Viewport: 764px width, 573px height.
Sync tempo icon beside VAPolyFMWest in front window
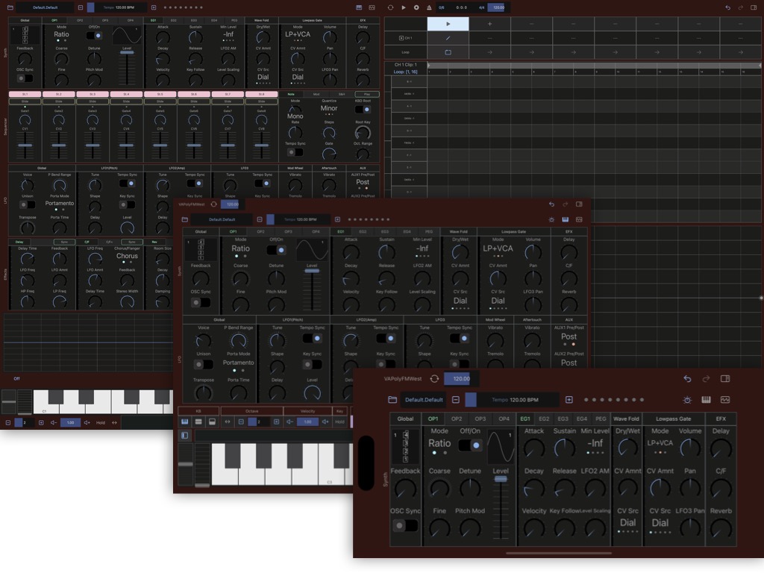click(x=435, y=378)
